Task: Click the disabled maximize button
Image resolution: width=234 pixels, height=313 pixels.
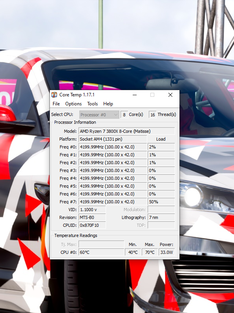Action: click(x=152, y=95)
